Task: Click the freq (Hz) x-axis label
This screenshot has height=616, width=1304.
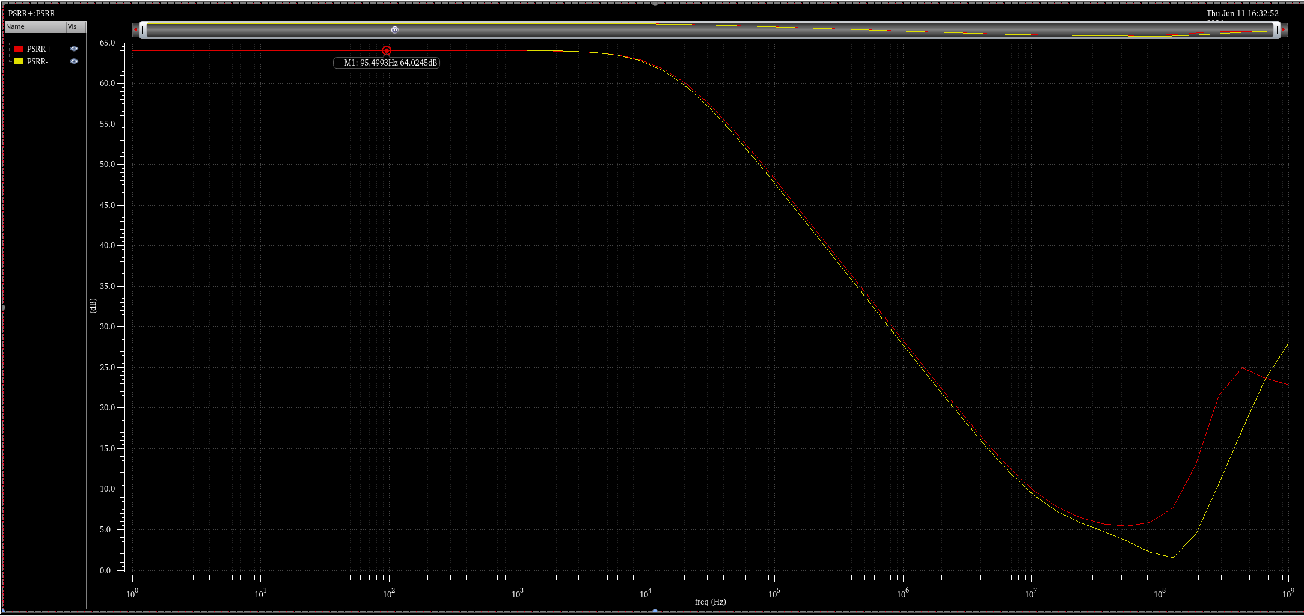Action: tap(710, 602)
